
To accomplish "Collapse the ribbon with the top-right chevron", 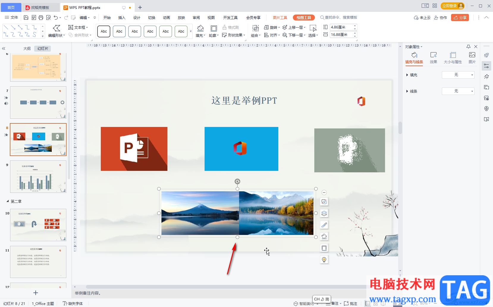I will tap(486, 18).
